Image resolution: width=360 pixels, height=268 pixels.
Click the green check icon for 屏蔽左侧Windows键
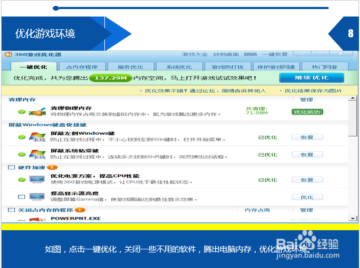[22, 137]
